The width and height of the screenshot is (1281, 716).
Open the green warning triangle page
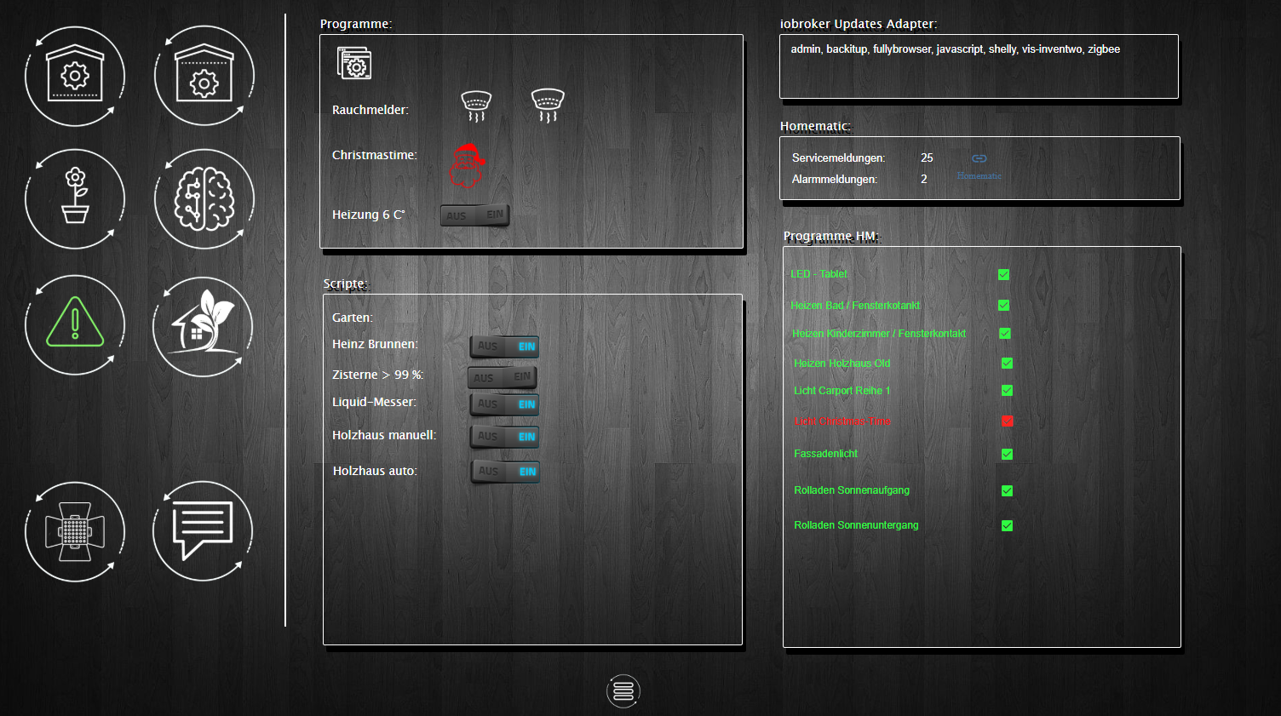point(75,324)
